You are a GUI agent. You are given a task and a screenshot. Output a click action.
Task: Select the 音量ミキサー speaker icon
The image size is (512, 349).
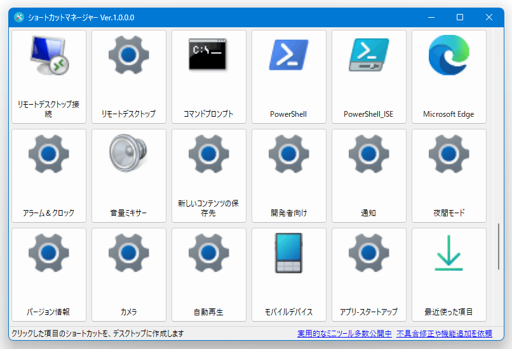[128, 154]
